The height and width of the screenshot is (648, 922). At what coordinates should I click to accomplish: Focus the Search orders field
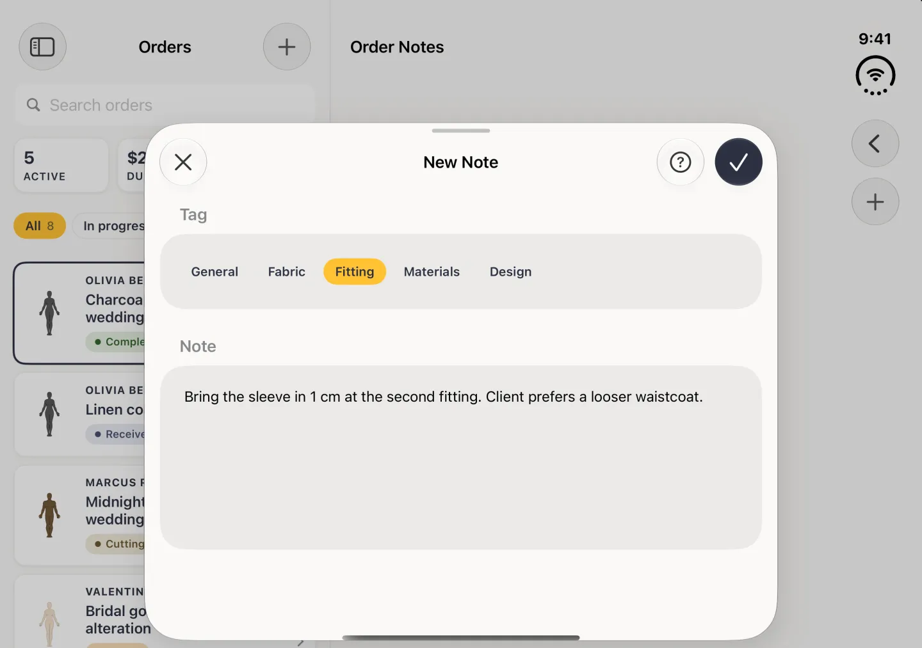tap(165, 105)
